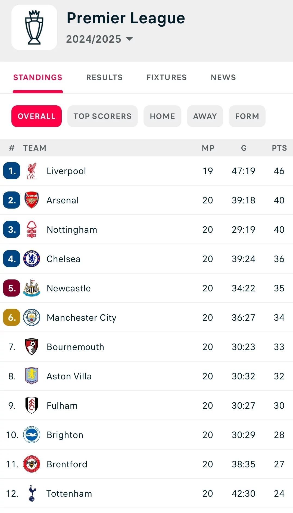Click the Premier League trophy logo
Screen dimensions: 293x513
[x=34, y=27]
